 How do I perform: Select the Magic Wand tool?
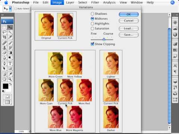point(10,32)
